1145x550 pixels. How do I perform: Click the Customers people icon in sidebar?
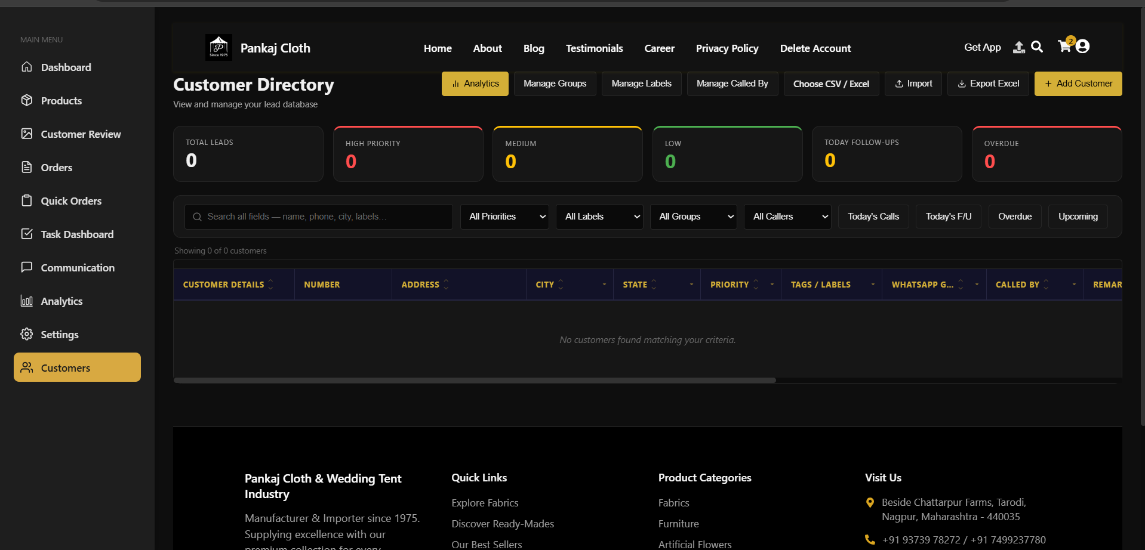click(x=27, y=367)
